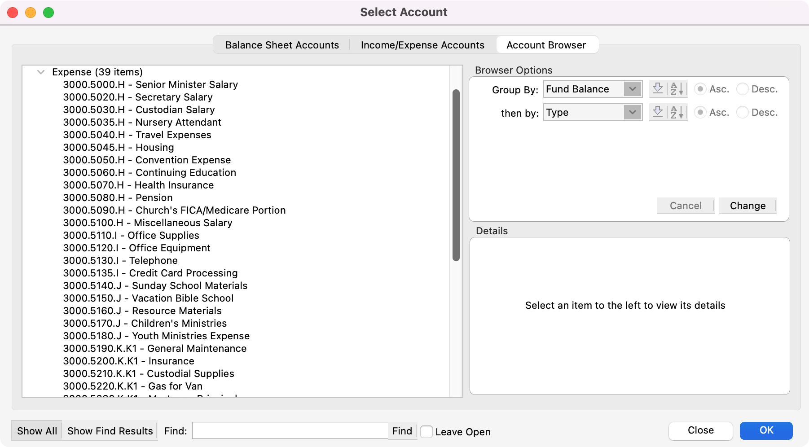Switch to Balance Sheet Accounts tab
Image resolution: width=809 pixels, height=447 pixels.
(x=282, y=45)
